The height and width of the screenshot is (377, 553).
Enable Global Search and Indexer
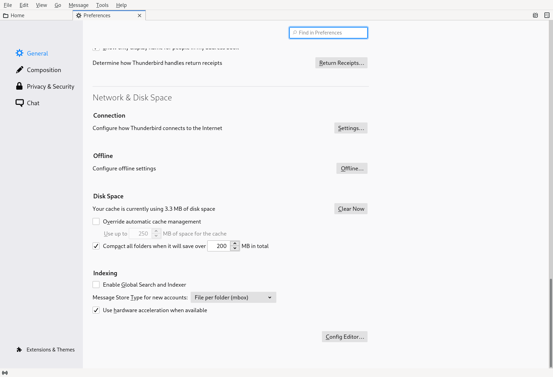click(x=96, y=285)
